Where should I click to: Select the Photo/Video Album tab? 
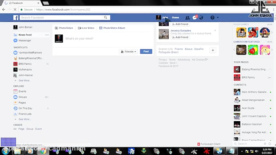point(112,28)
